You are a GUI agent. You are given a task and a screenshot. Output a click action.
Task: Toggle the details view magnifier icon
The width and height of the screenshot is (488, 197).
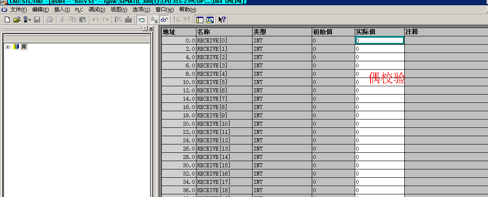click(210, 20)
